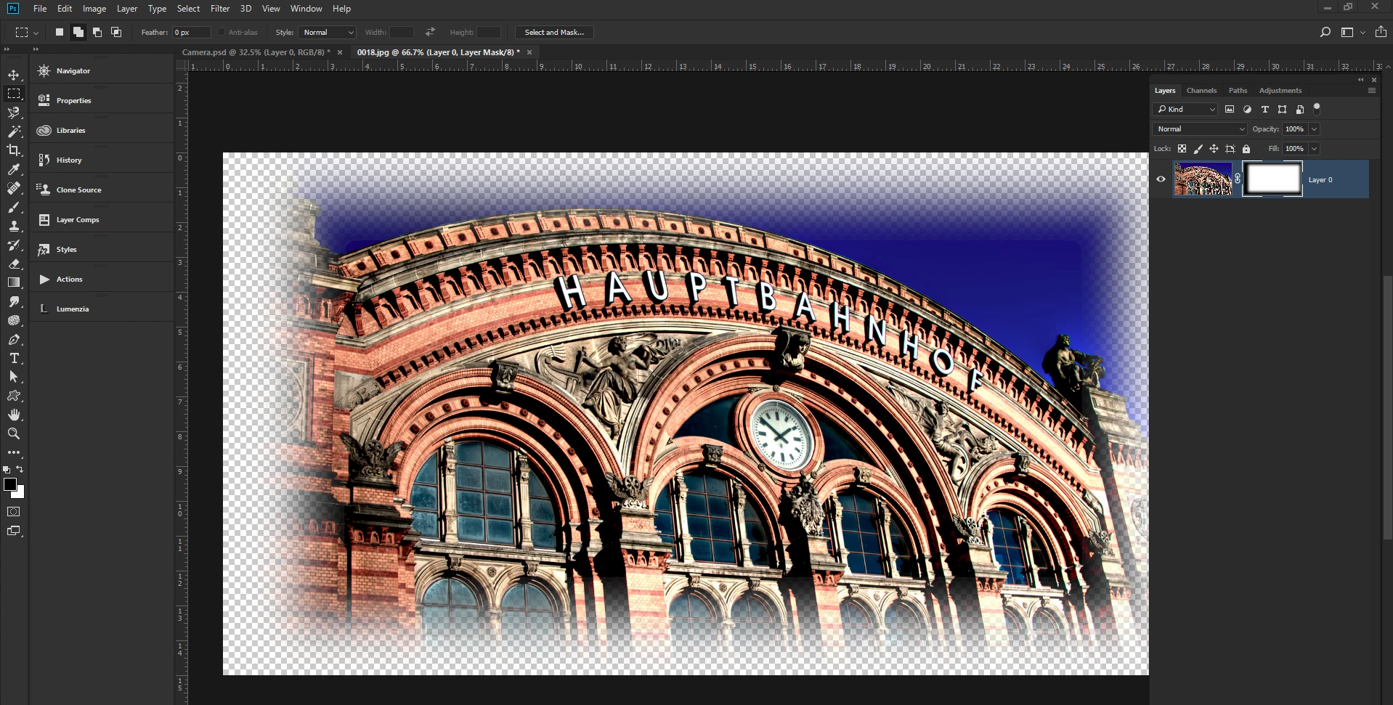Open the Image menu
Image resolution: width=1393 pixels, height=705 pixels.
coord(94,9)
